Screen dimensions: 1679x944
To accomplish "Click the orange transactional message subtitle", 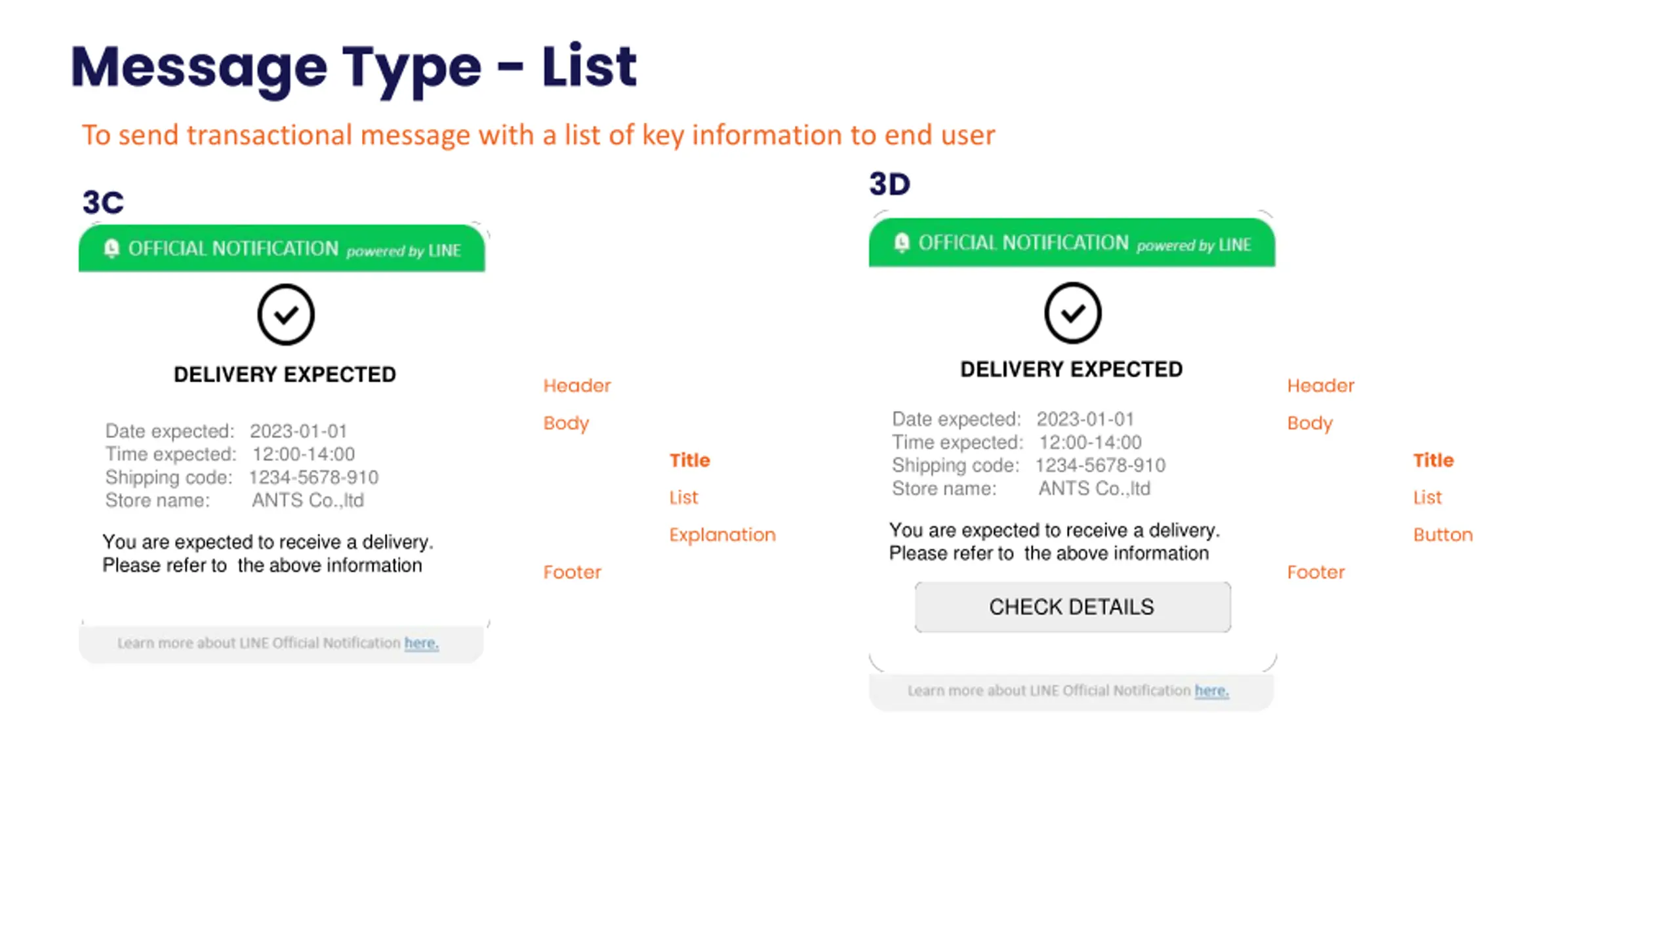I will point(538,135).
